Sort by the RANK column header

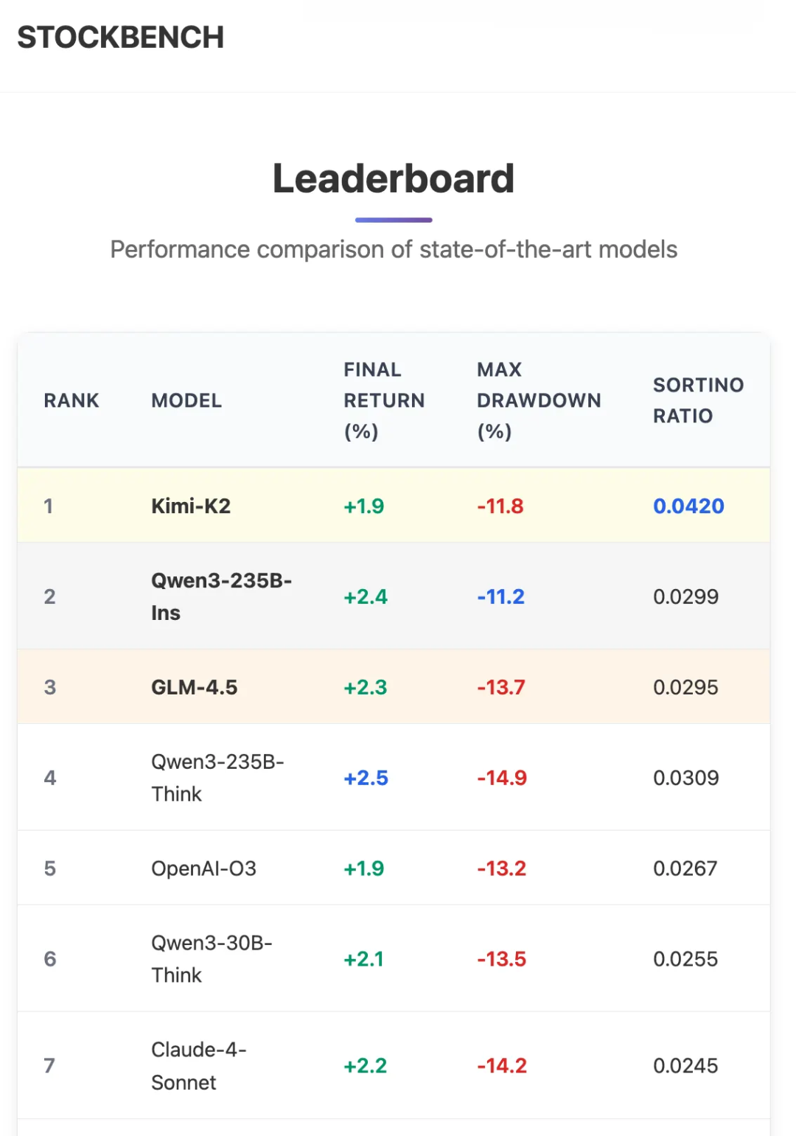click(71, 400)
